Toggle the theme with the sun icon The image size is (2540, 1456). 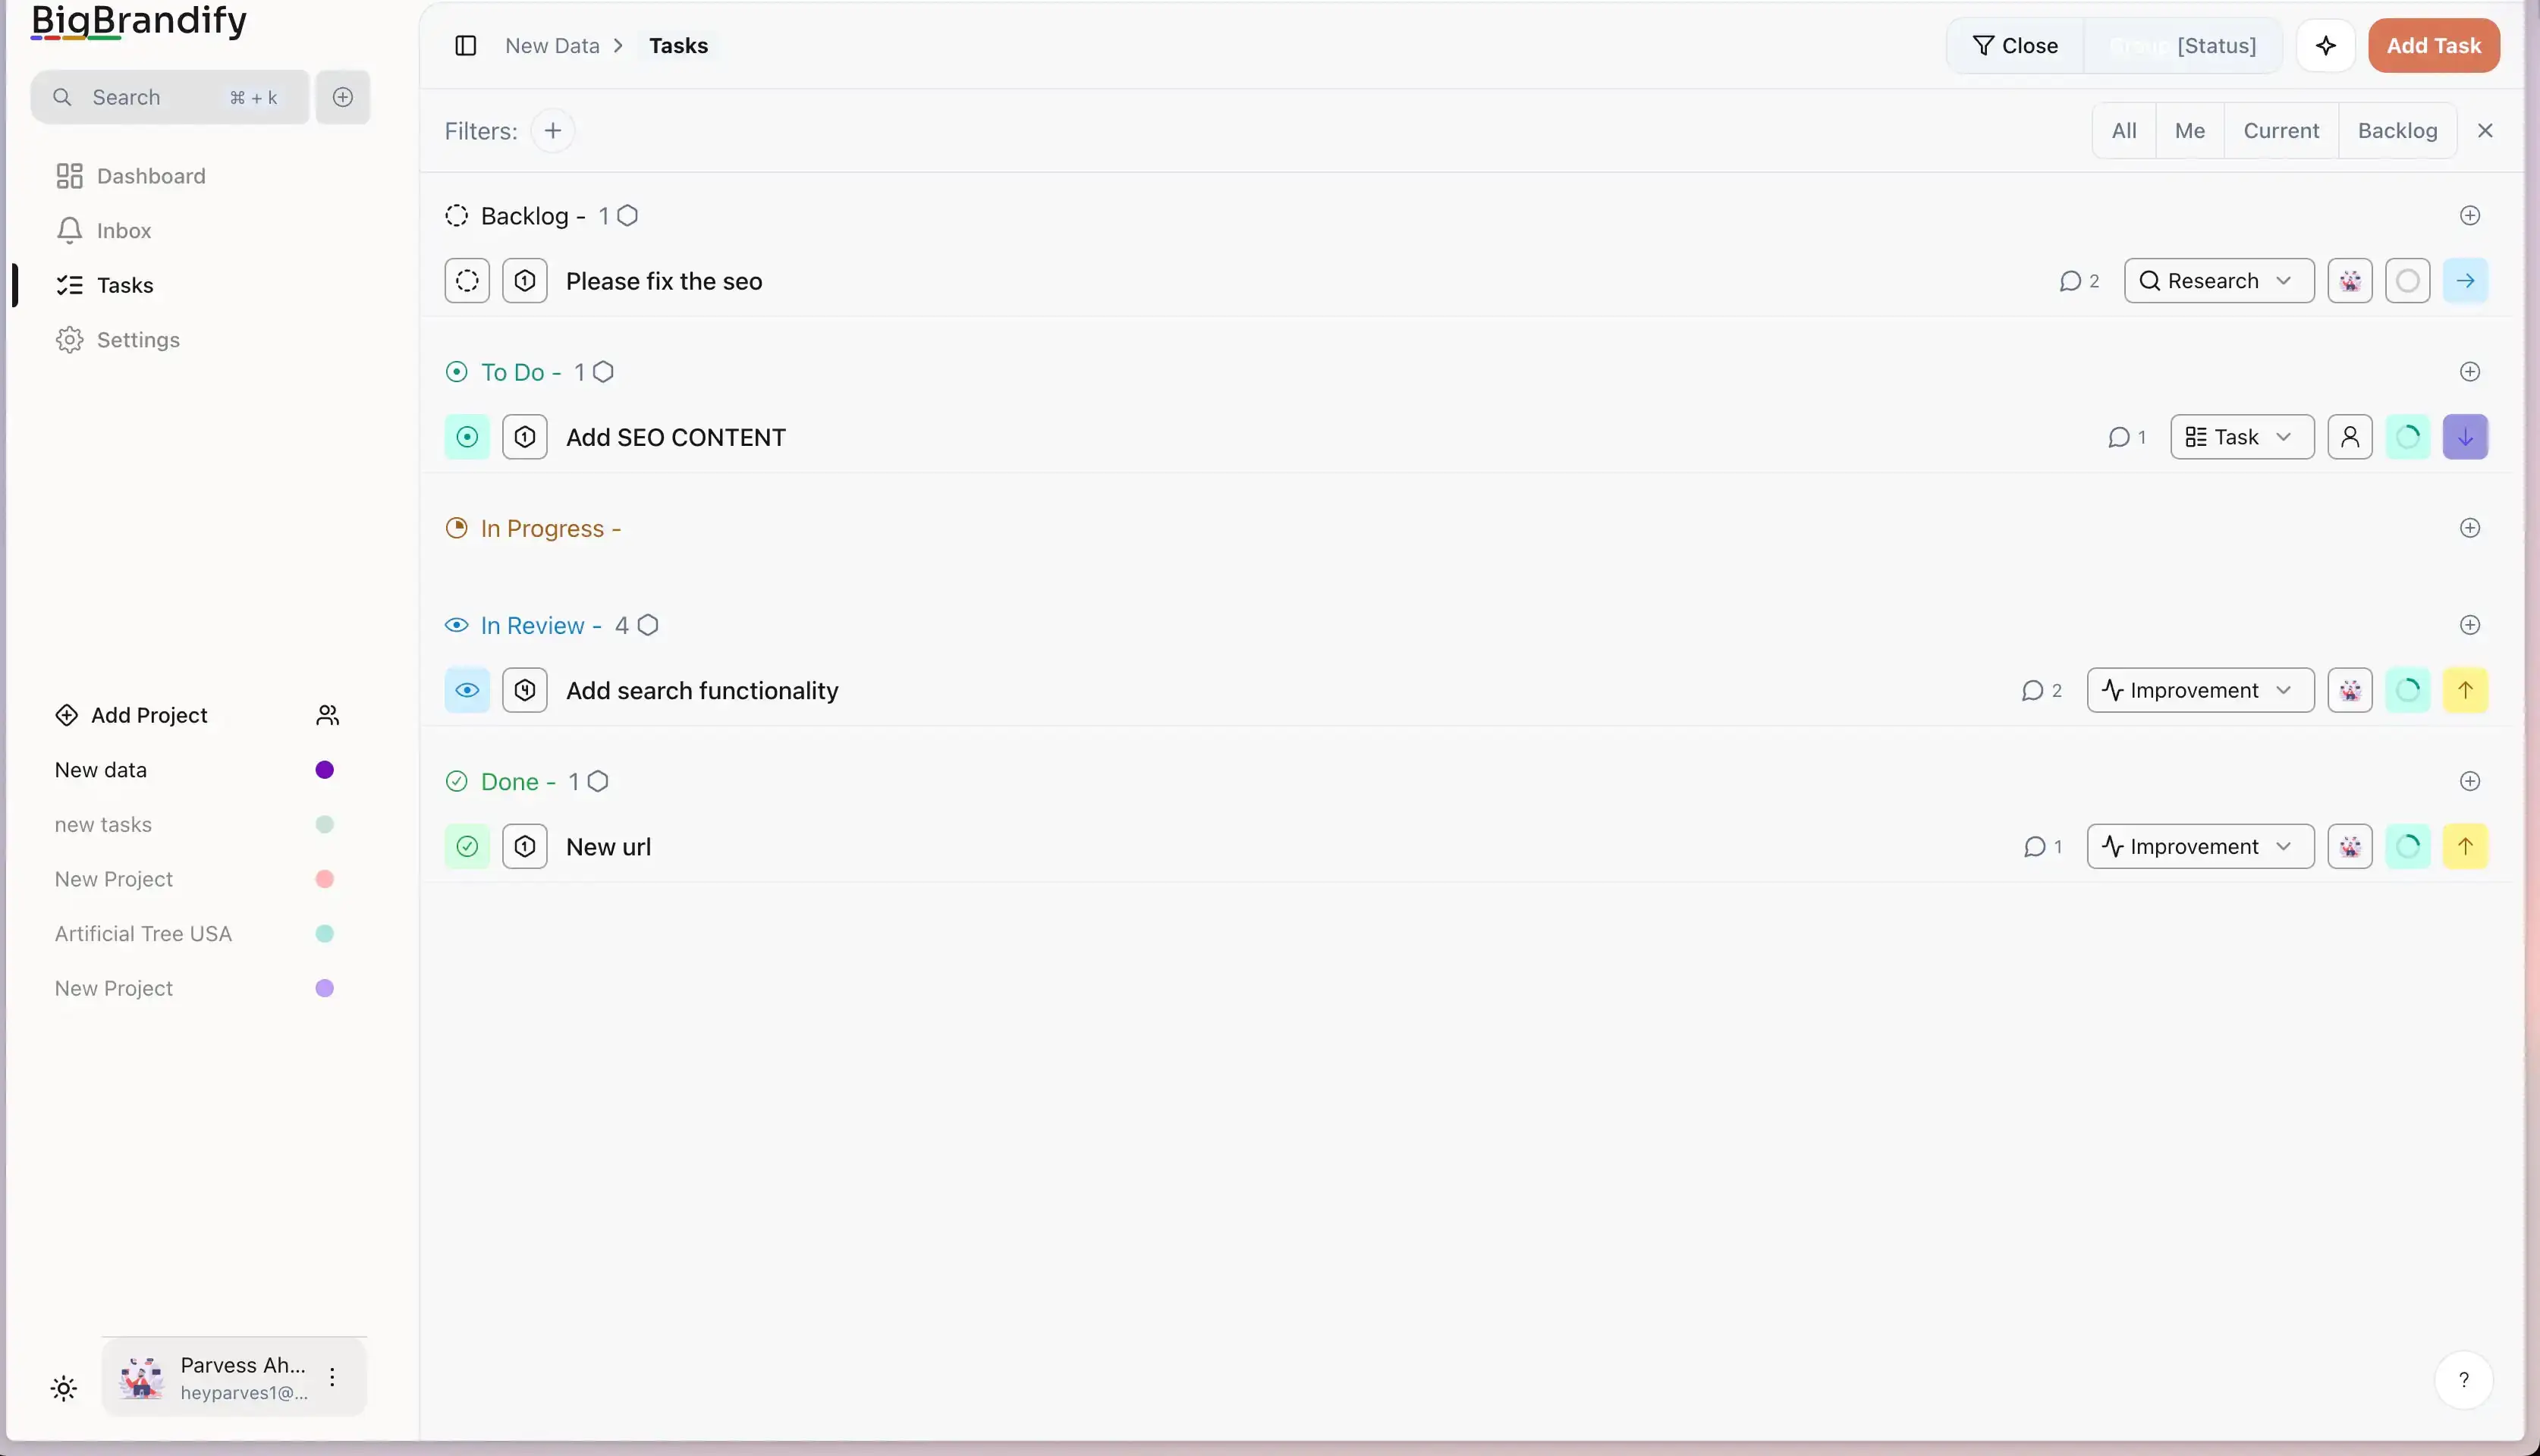[63, 1387]
